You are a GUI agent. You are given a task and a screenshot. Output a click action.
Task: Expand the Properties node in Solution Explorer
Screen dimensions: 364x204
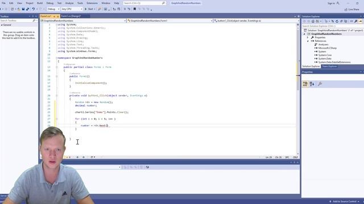coord(308,37)
